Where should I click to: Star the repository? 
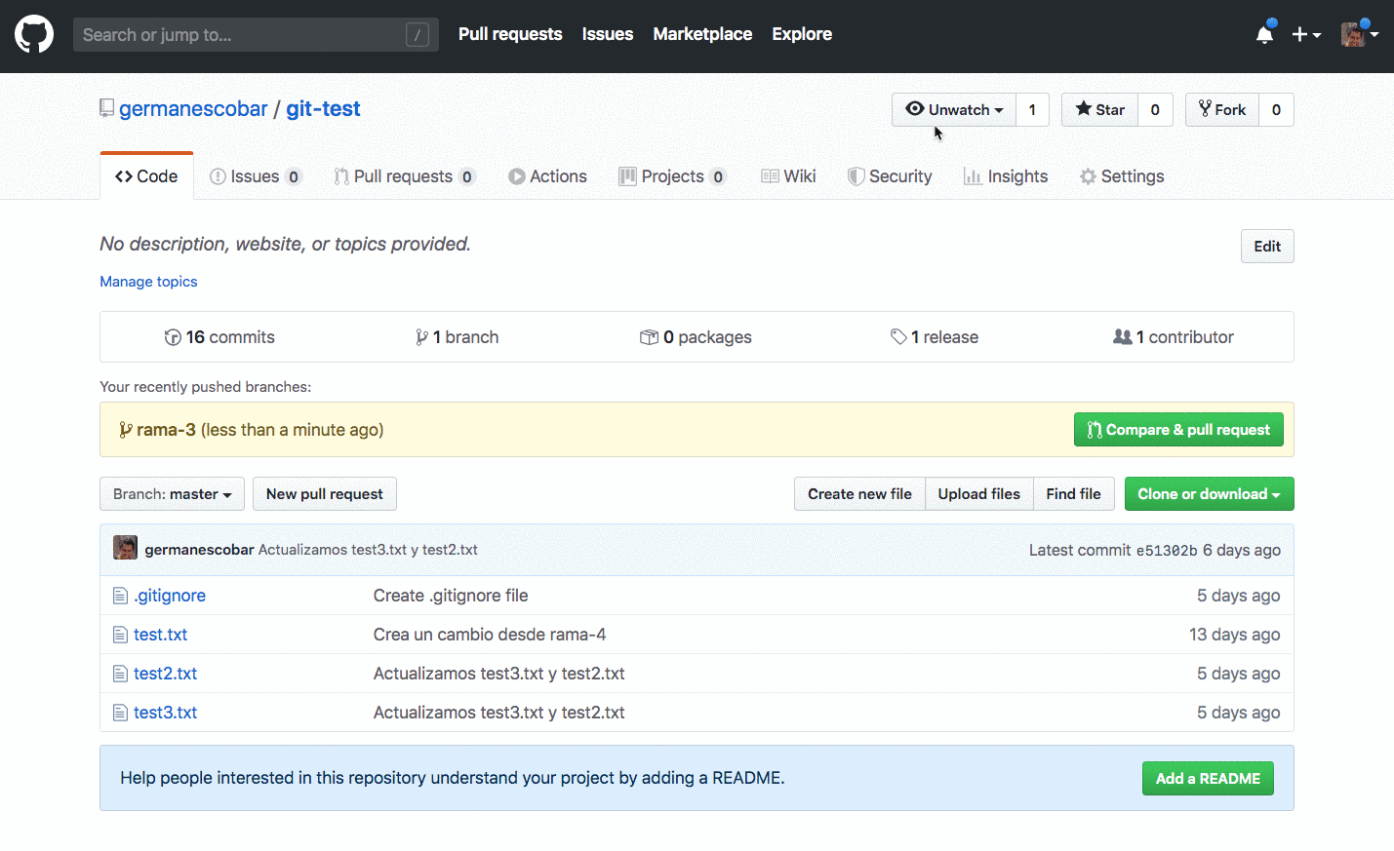[x=1100, y=110]
